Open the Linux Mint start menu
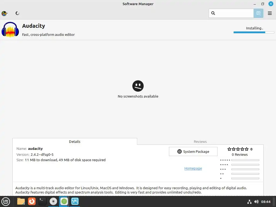The height and width of the screenshot is (207, 276). (x=6, y=202)
